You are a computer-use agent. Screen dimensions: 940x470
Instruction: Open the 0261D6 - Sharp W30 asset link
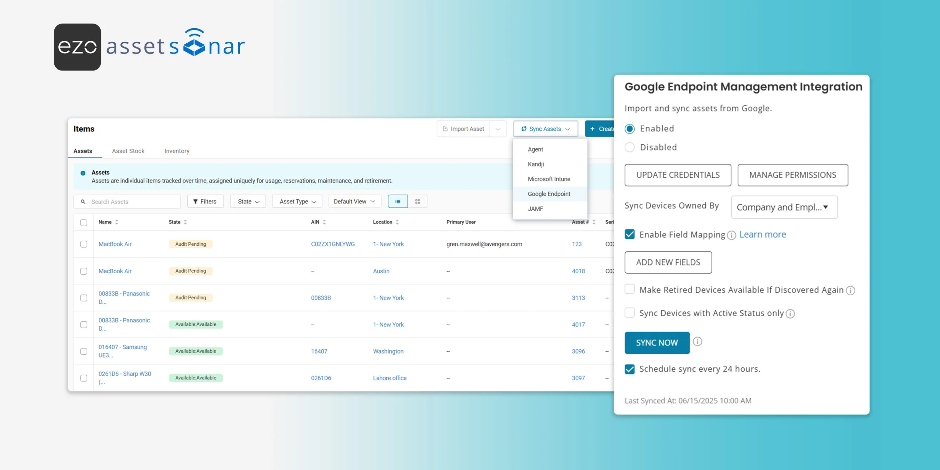pyautogui.click(x=125, y=378)
